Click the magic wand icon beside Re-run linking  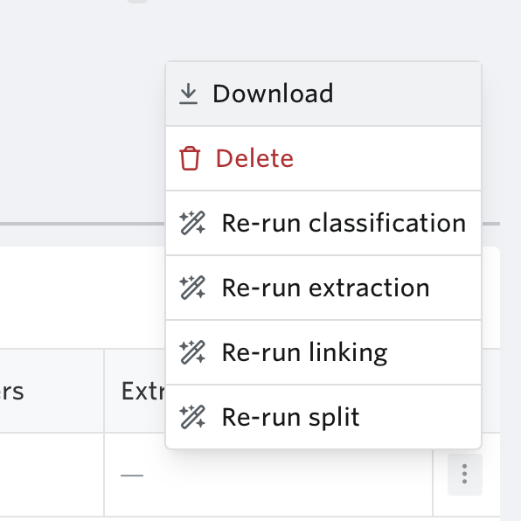coord(192,352)
